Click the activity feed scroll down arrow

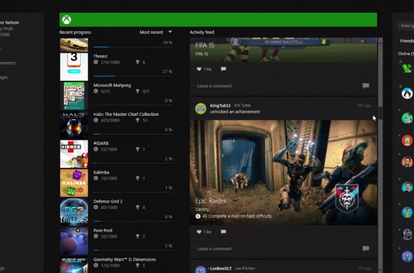(380, 270)
